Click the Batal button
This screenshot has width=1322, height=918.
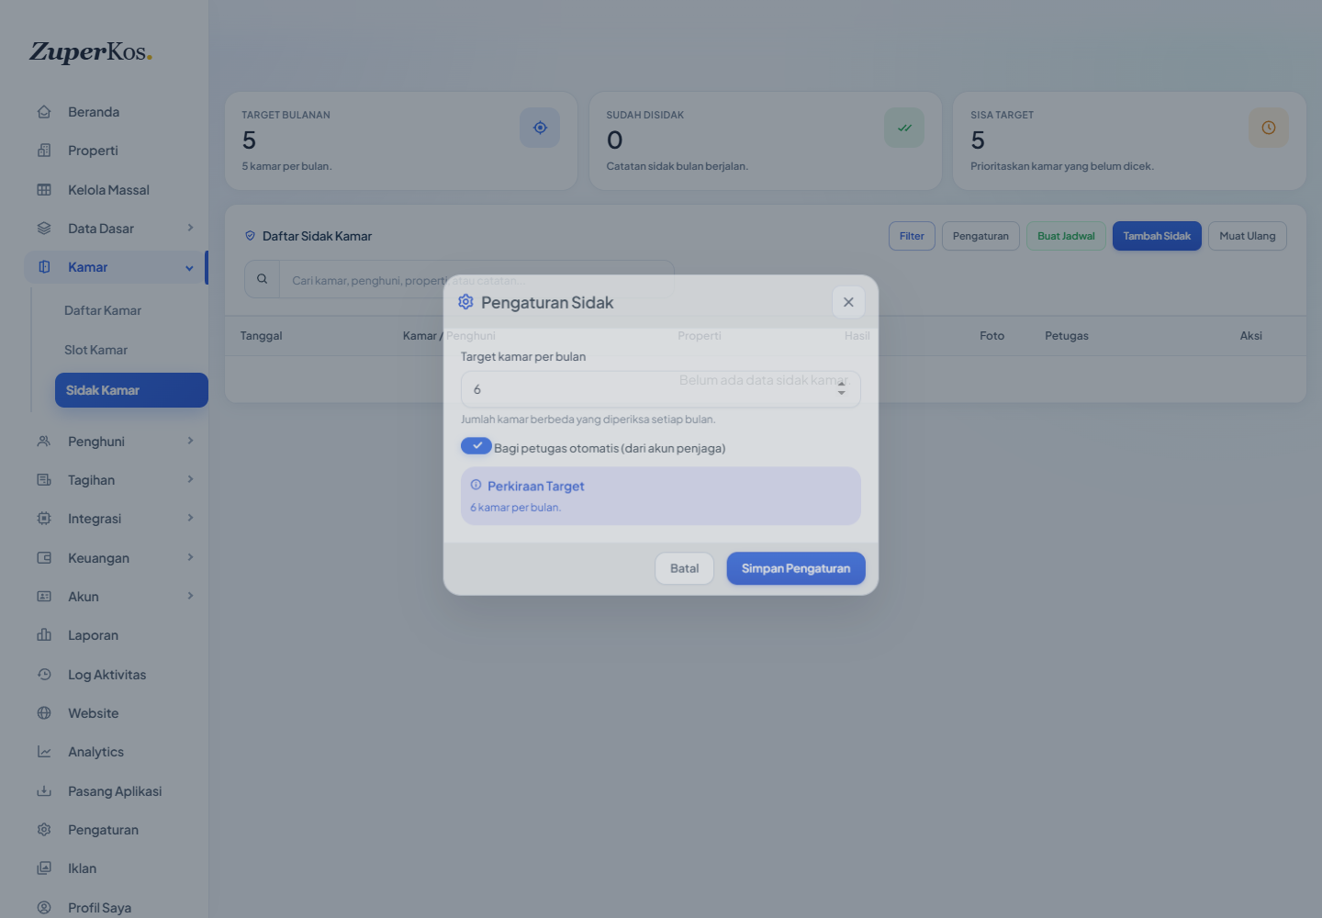[x=684, y=568]
